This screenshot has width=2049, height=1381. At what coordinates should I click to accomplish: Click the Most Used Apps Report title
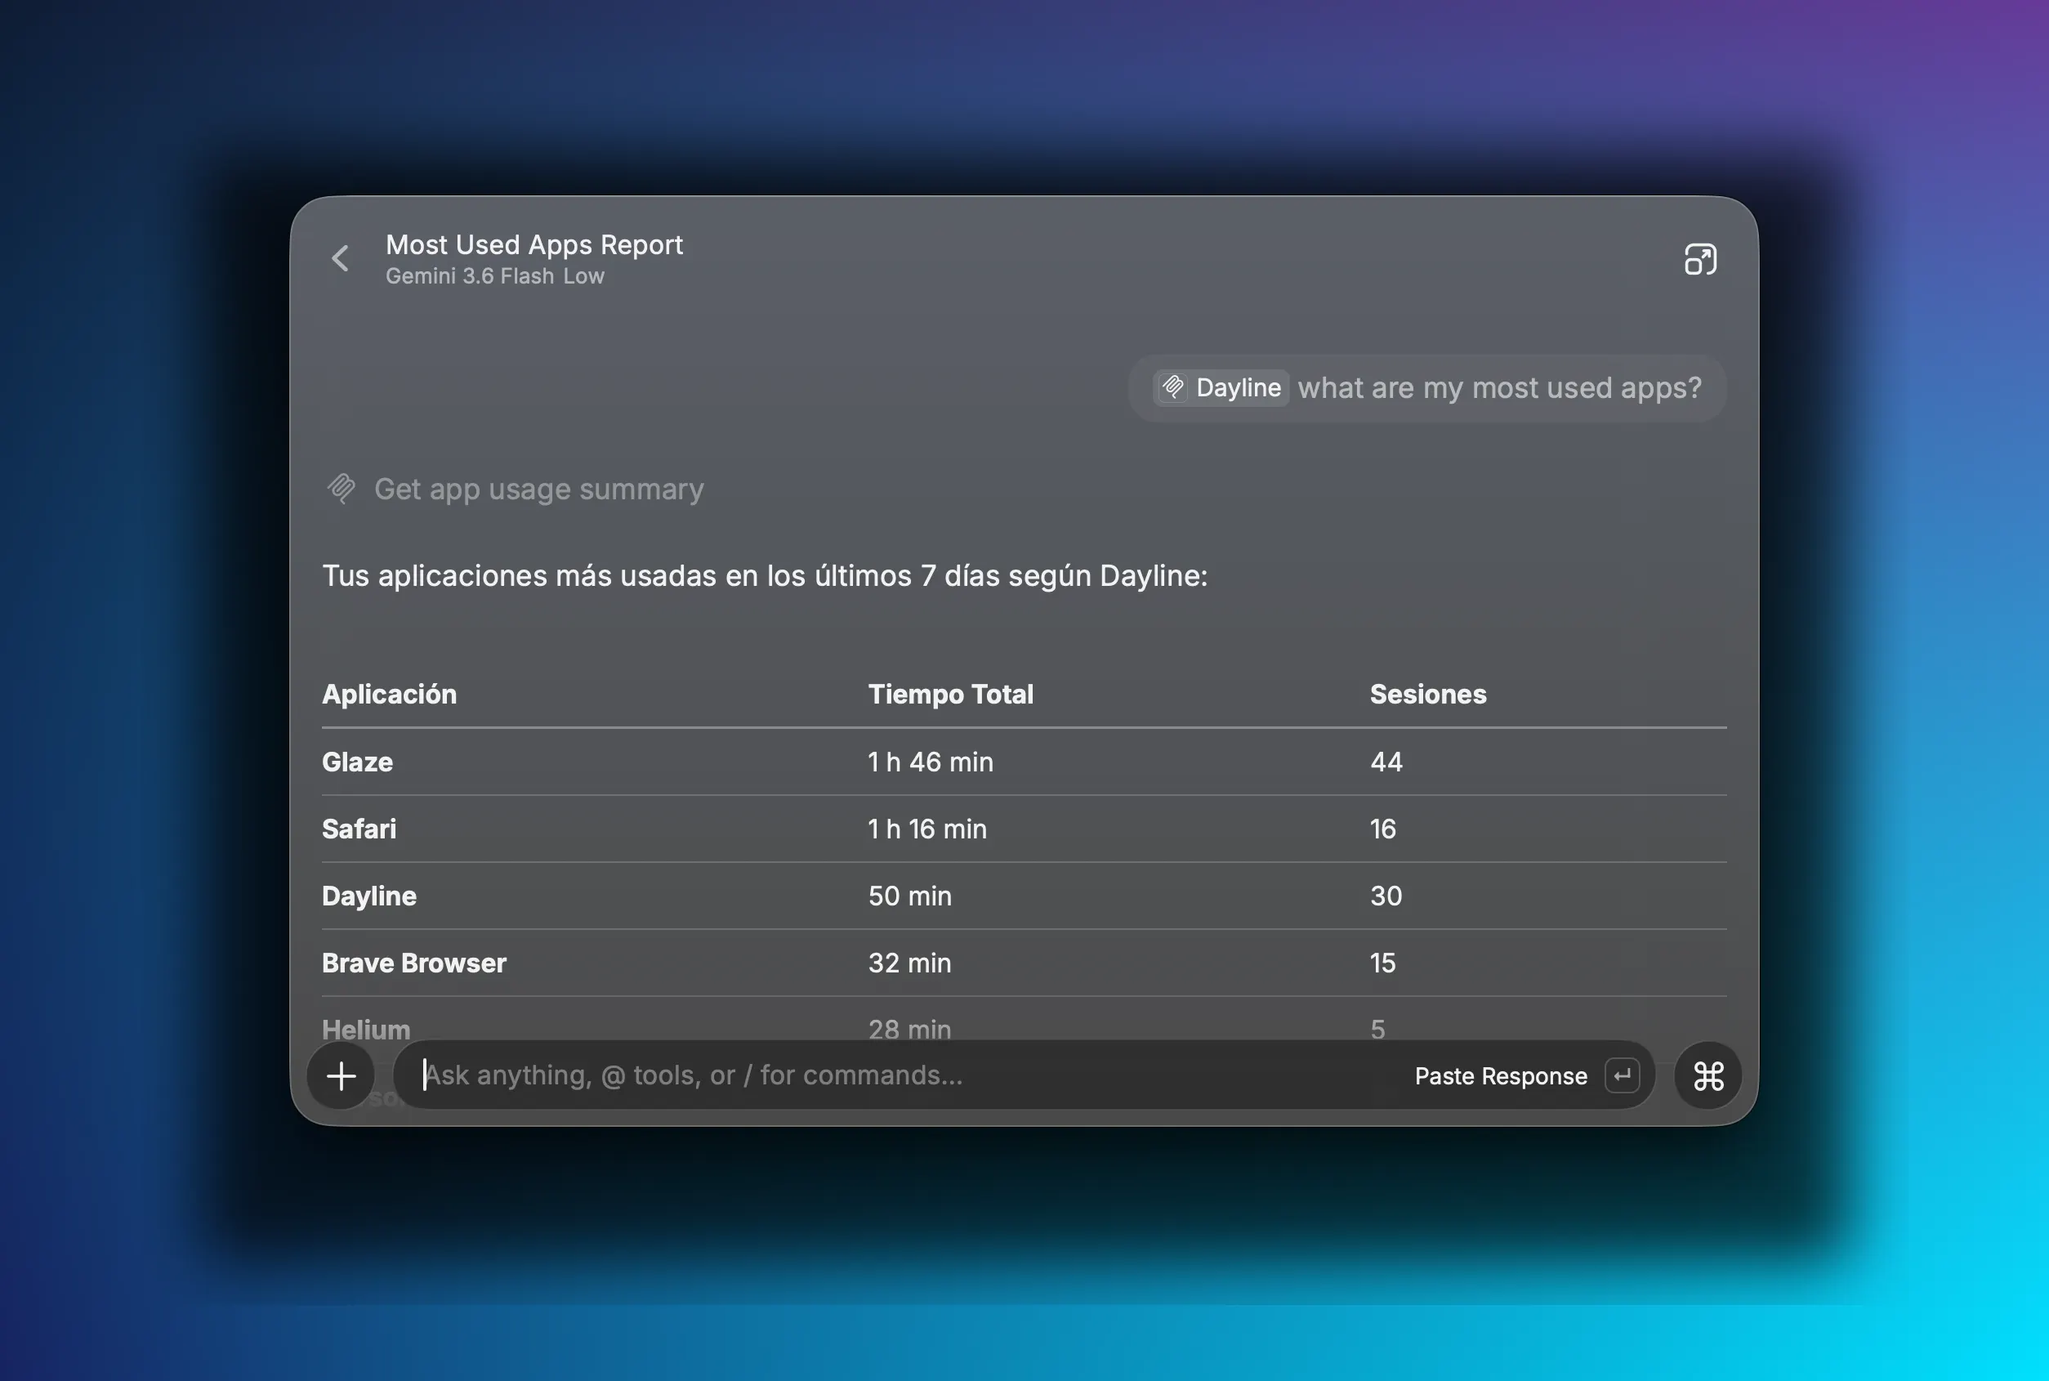coord(534,244)
